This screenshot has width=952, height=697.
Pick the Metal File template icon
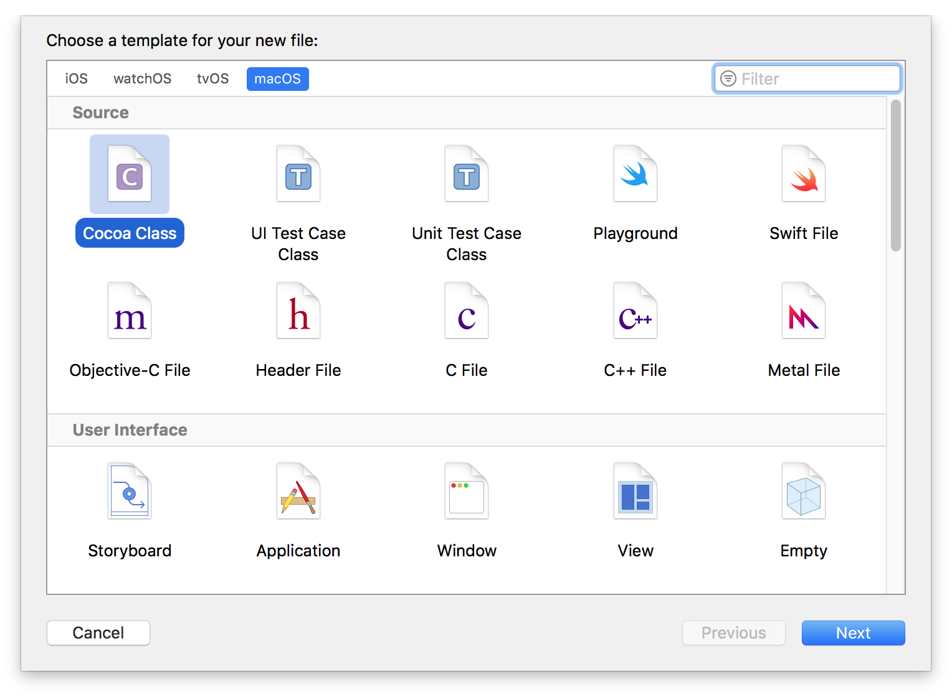(x=804, y=311)
